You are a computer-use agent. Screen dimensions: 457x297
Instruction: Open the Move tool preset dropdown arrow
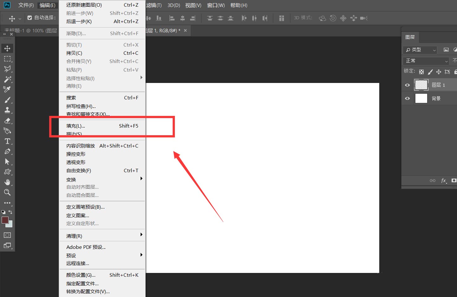tap(20, 19)
